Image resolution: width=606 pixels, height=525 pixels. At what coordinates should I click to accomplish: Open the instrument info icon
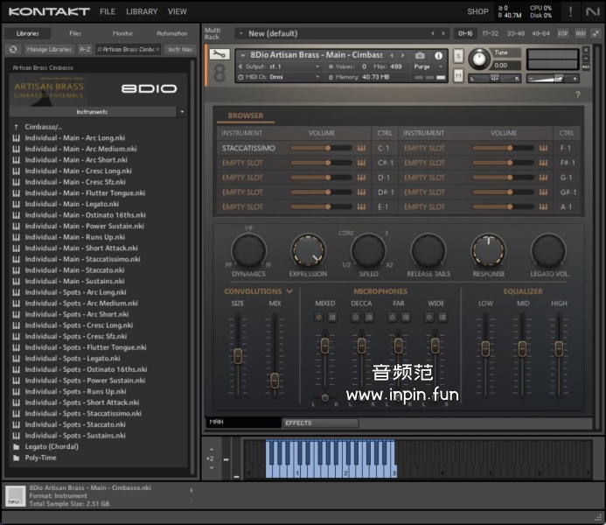(x=438, y=55)
